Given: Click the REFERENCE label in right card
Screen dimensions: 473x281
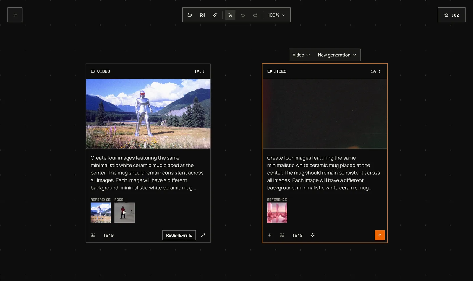Looking at the screenshot, I should click(x=277, y=200).
